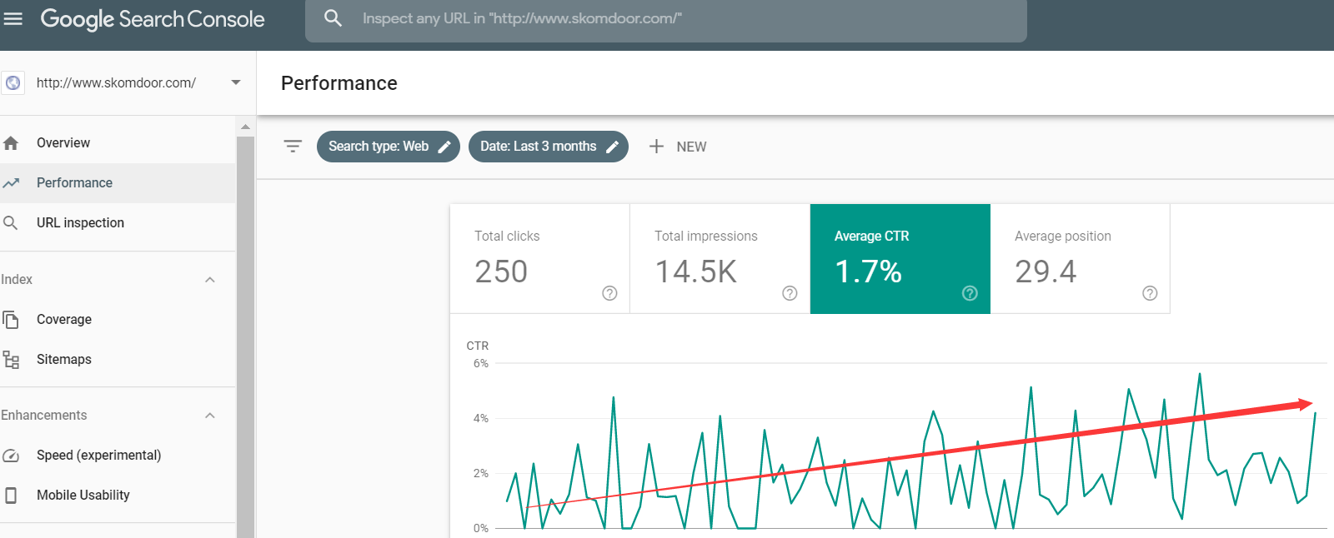Go to Overview in sidebar

[x=118, y=143]
